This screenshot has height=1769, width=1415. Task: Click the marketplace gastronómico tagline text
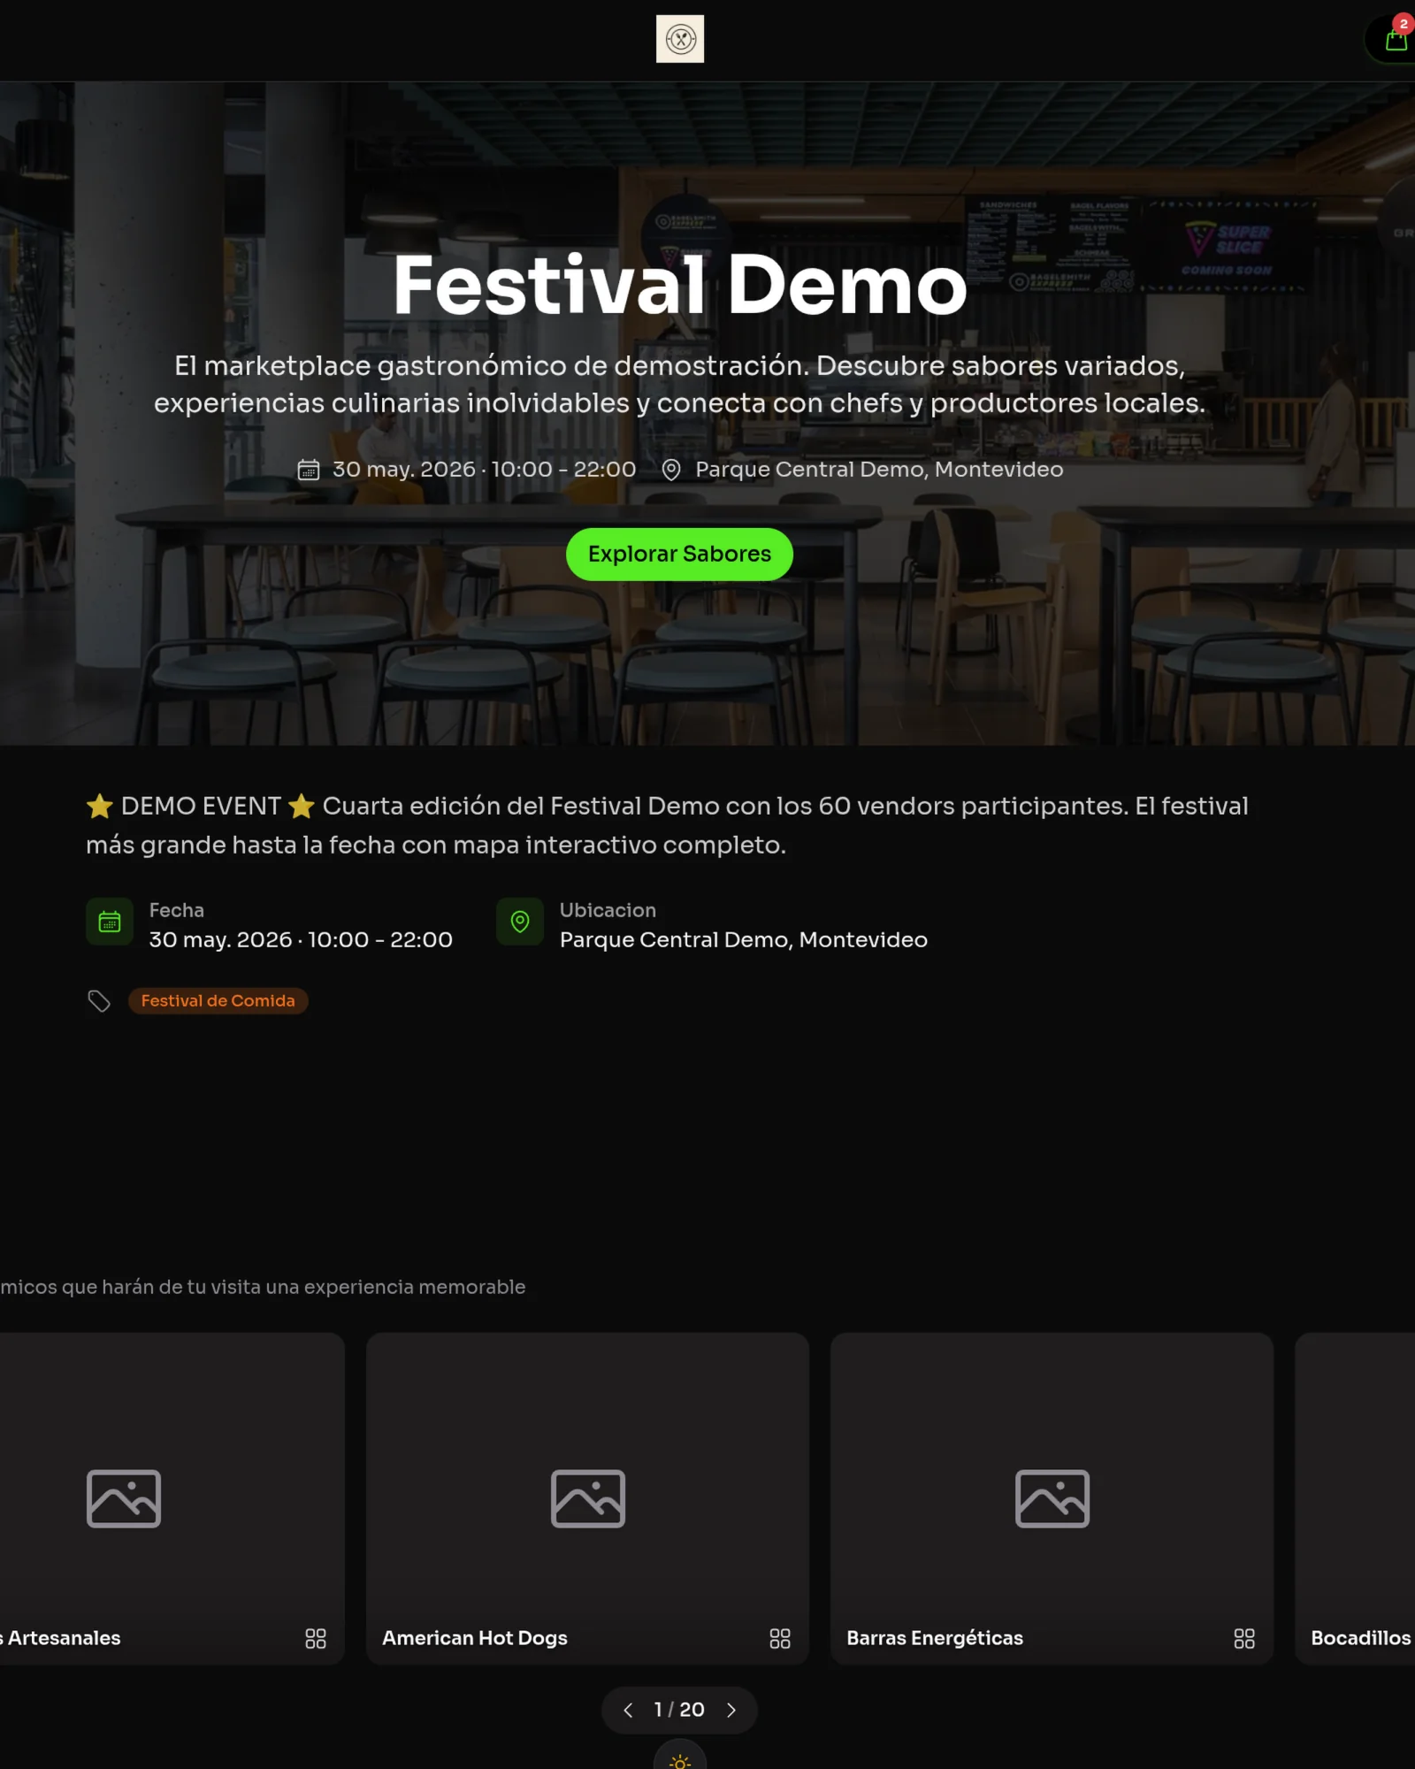tap(679, 384)
